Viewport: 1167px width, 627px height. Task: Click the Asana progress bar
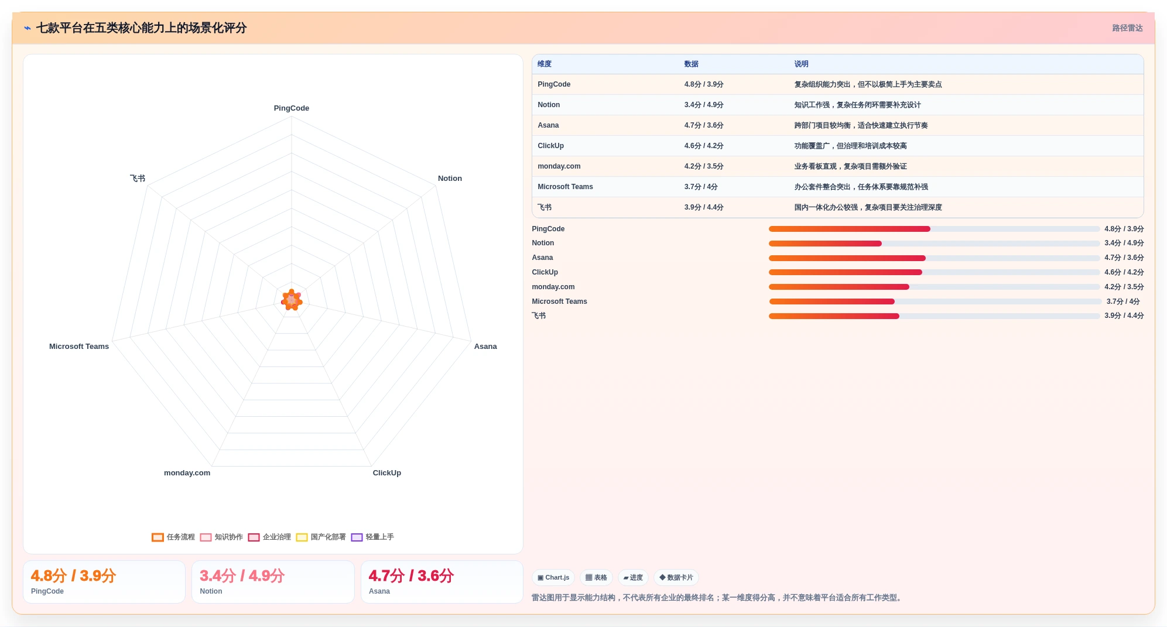point(935,258)
